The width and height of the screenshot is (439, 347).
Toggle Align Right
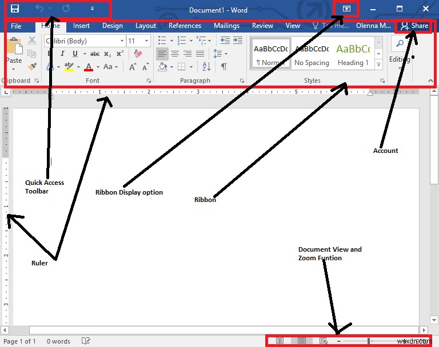[x=187, y=54]
